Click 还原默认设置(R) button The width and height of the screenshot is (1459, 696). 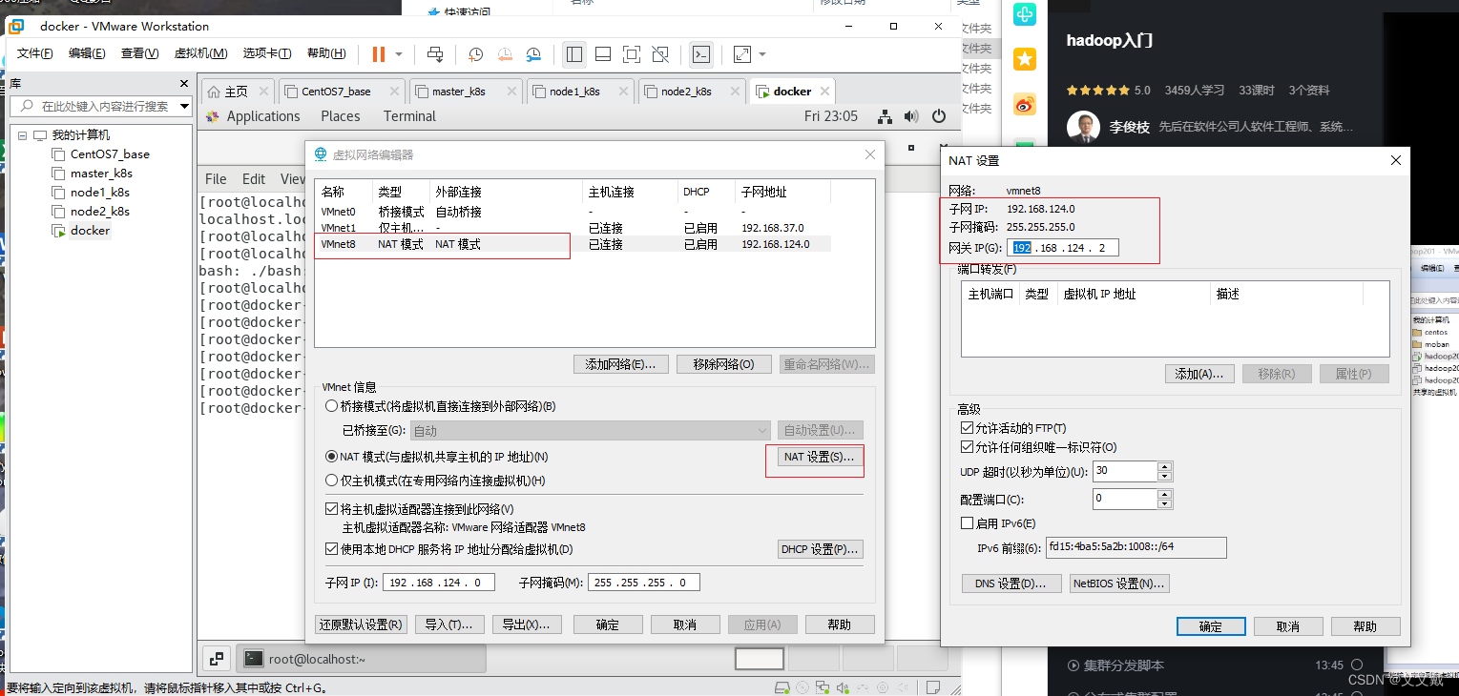click(361, 624)
